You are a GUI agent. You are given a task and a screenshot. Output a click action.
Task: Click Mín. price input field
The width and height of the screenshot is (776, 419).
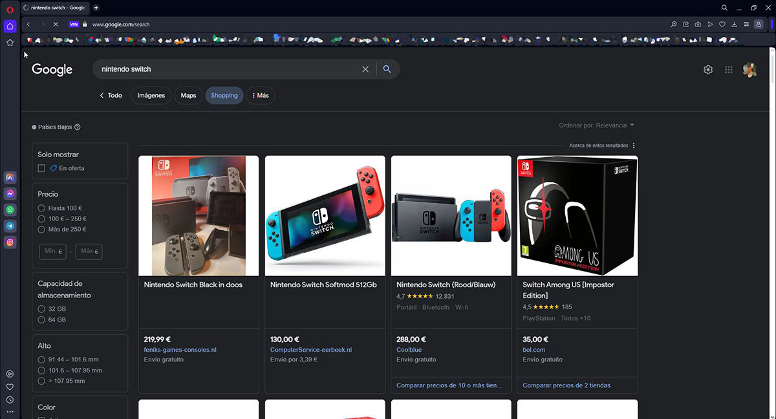point(52,252)
